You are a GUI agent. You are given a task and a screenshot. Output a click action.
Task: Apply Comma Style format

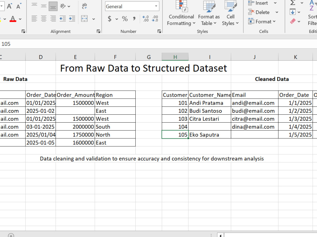pos(134,19)
